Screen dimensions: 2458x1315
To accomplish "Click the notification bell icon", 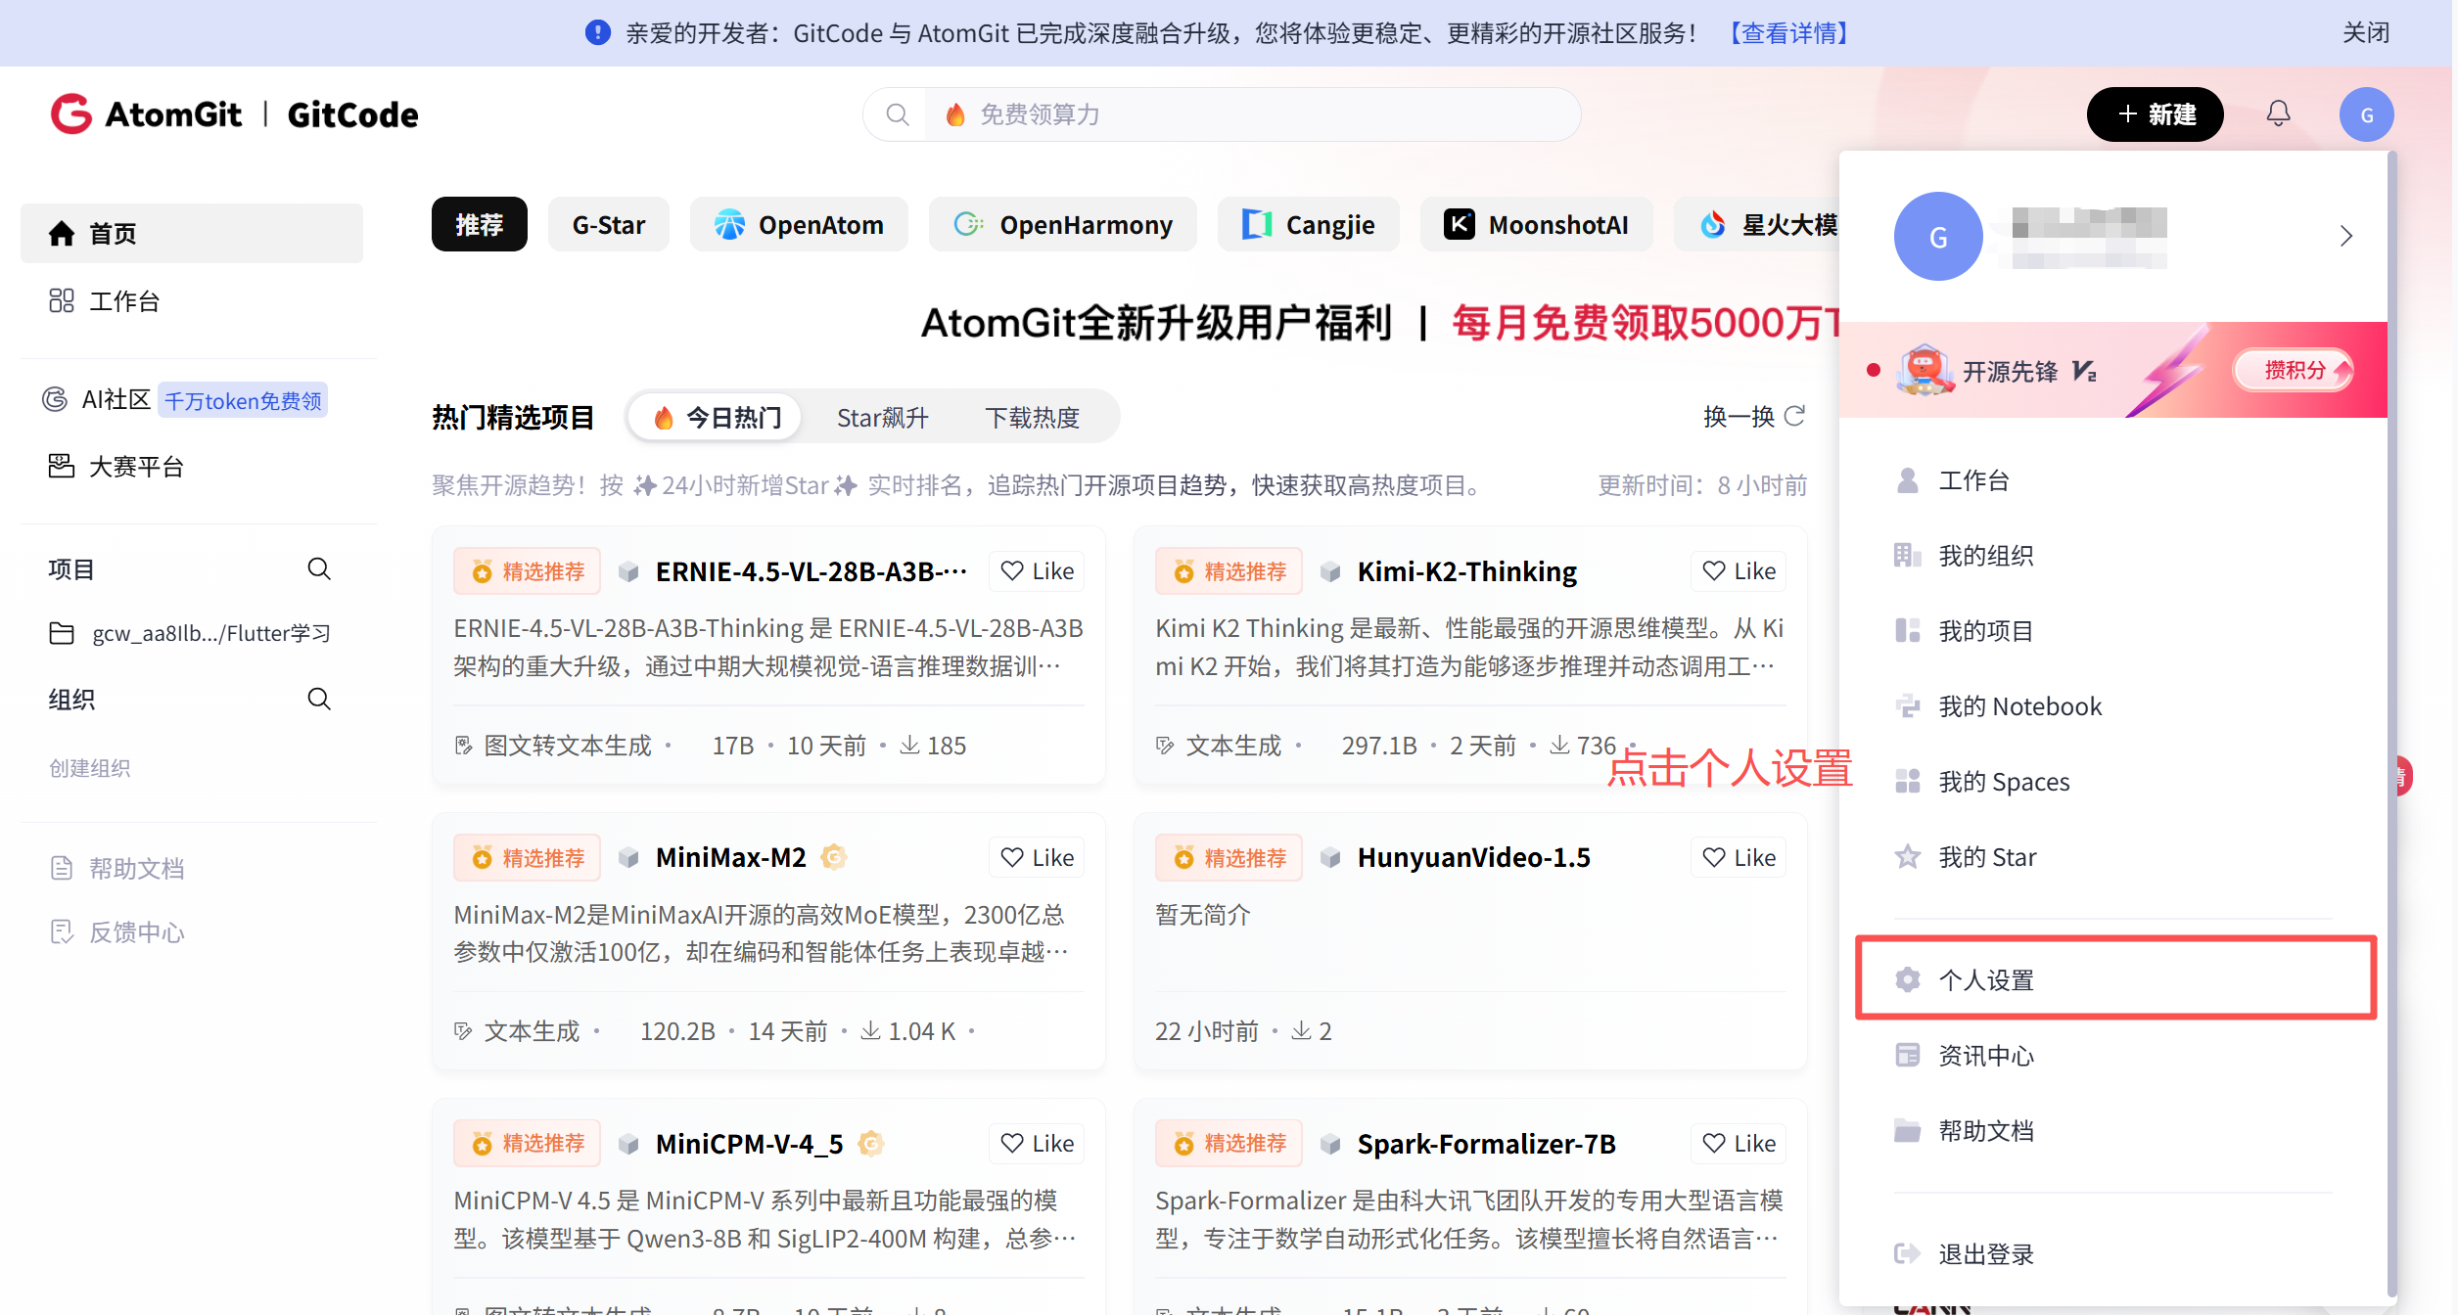I will (x=2278, y=114).
